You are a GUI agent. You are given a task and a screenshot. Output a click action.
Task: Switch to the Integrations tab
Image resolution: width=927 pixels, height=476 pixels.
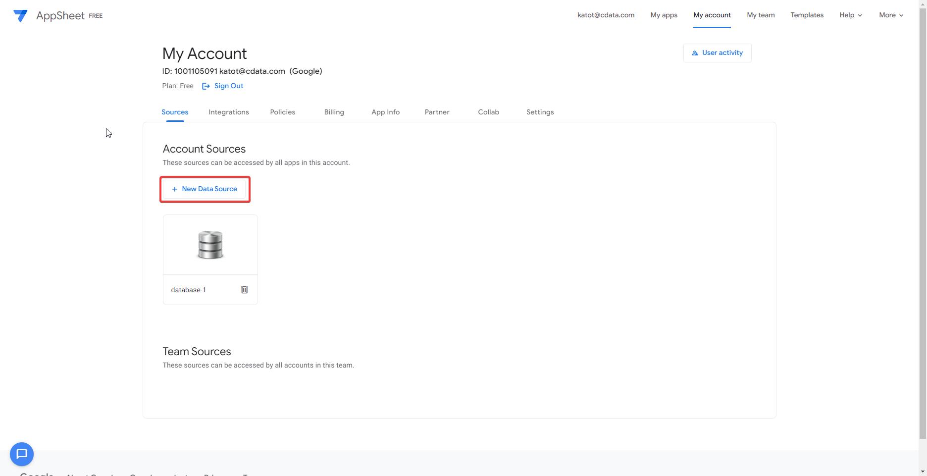point(229,112)
